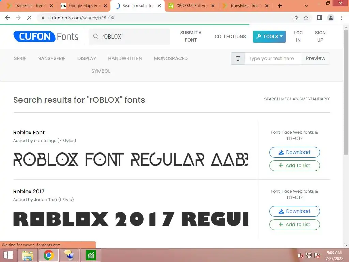Open the Chrome three-dot menu

[x=342, y=18]
